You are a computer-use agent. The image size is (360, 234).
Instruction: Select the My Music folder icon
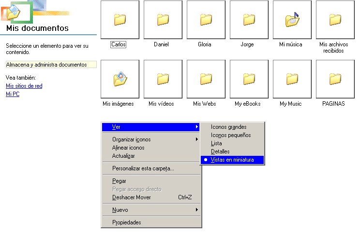pos(292,79)
